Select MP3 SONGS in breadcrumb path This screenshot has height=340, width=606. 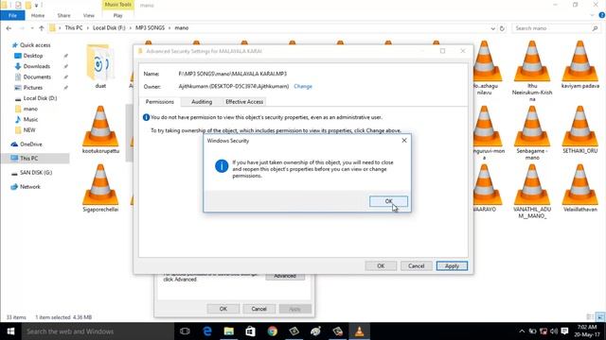coord(150,27)
